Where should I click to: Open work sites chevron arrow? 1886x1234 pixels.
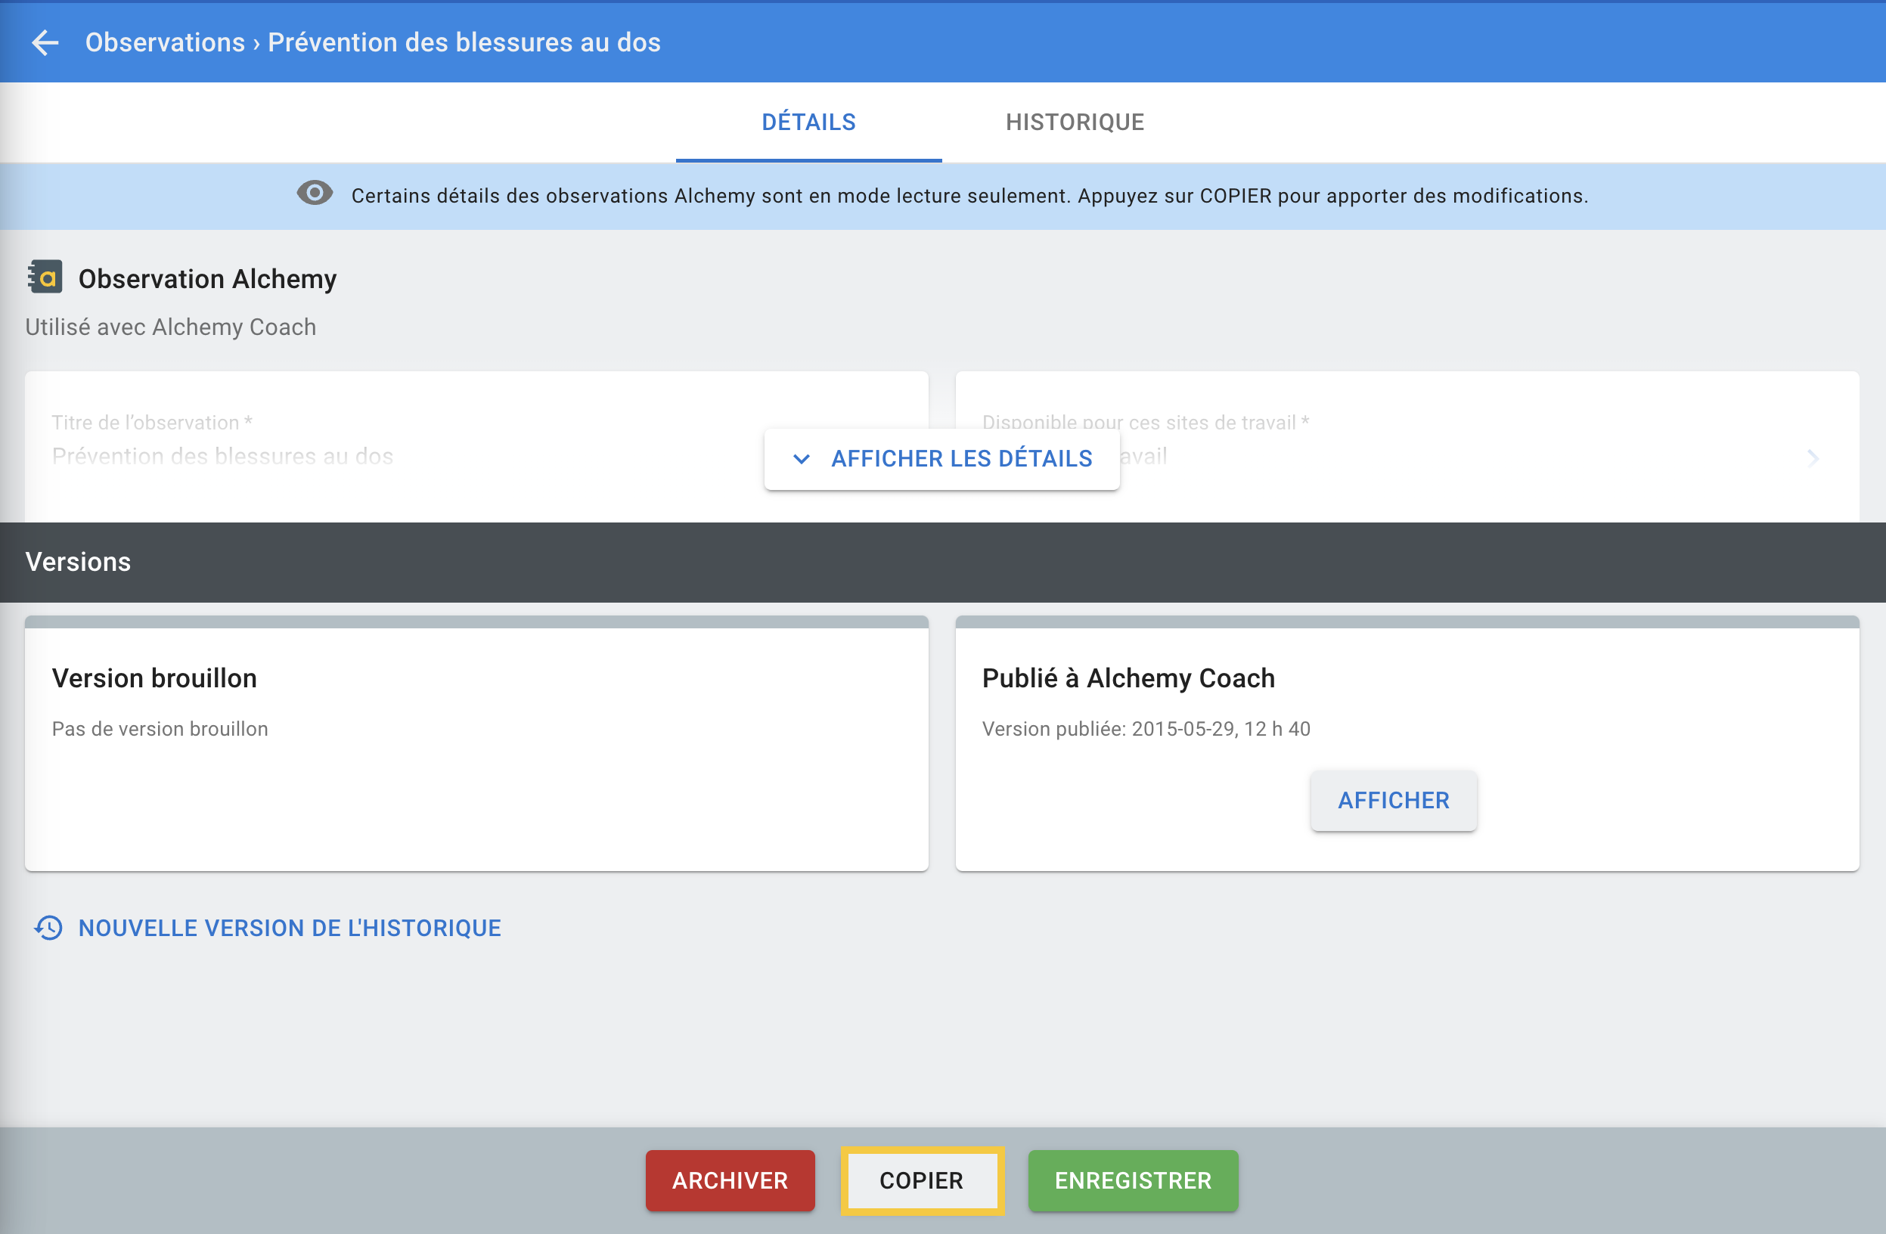[x=1813, y=458]
